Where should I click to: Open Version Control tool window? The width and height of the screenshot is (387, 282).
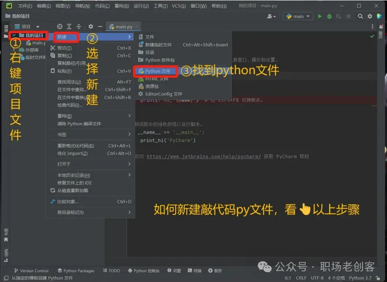31,270
